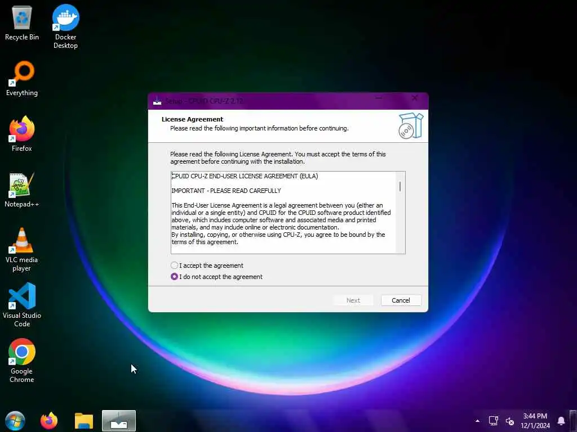Screen dimensions: 577x432
Task: Click the "CPUID CPU-Z END-USER LICENSE AGREEMENT" line
Action: [x=245, y=176]
